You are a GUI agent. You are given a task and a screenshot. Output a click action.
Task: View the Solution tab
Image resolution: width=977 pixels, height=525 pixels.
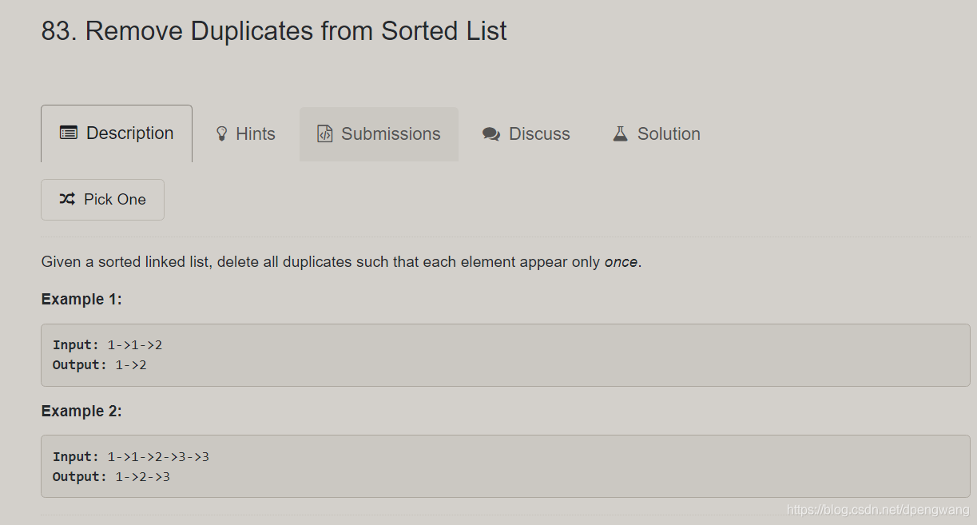point(657,134)
